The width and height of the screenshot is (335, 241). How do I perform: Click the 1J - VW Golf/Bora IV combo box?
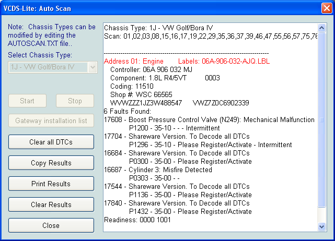[x=53, y=67]
